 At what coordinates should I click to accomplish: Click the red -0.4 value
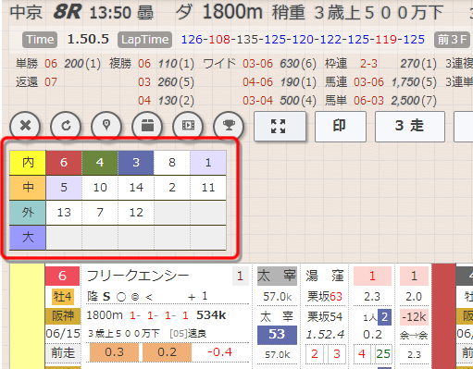pyautogui.click(x=219, y=352)
